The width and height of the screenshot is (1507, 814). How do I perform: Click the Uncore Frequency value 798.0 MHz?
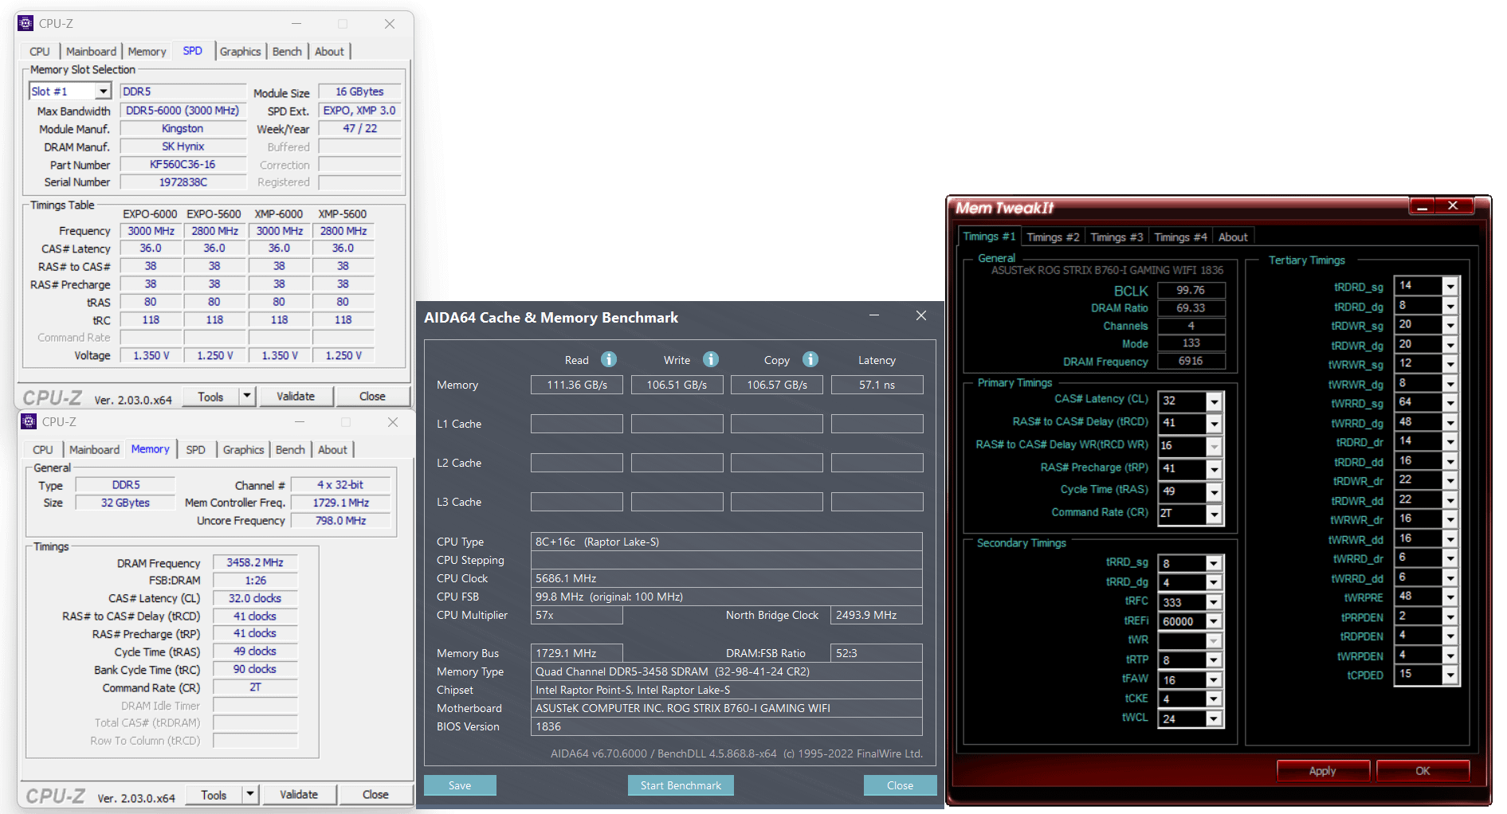tap(341, 520)
